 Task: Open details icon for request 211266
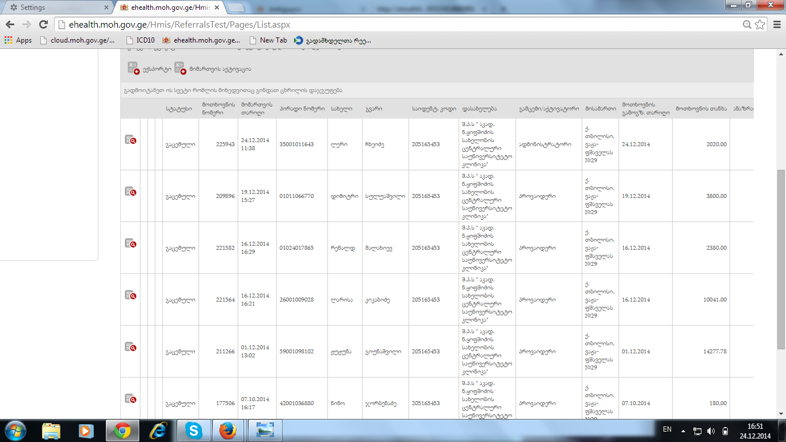click(x=131, y=346)
